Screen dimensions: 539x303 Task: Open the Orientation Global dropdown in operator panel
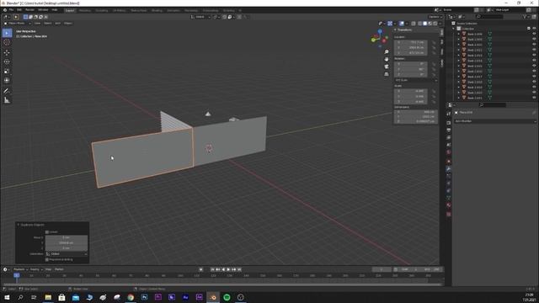tap(67, 254)
